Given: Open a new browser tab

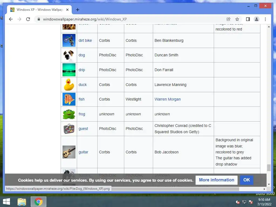Looking at the screenshot, I should click(x=78, y=10).
